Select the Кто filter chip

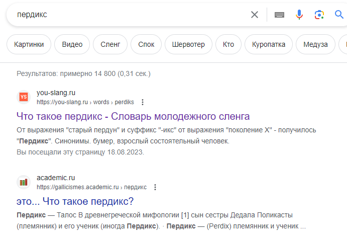[x=228, y=44]
